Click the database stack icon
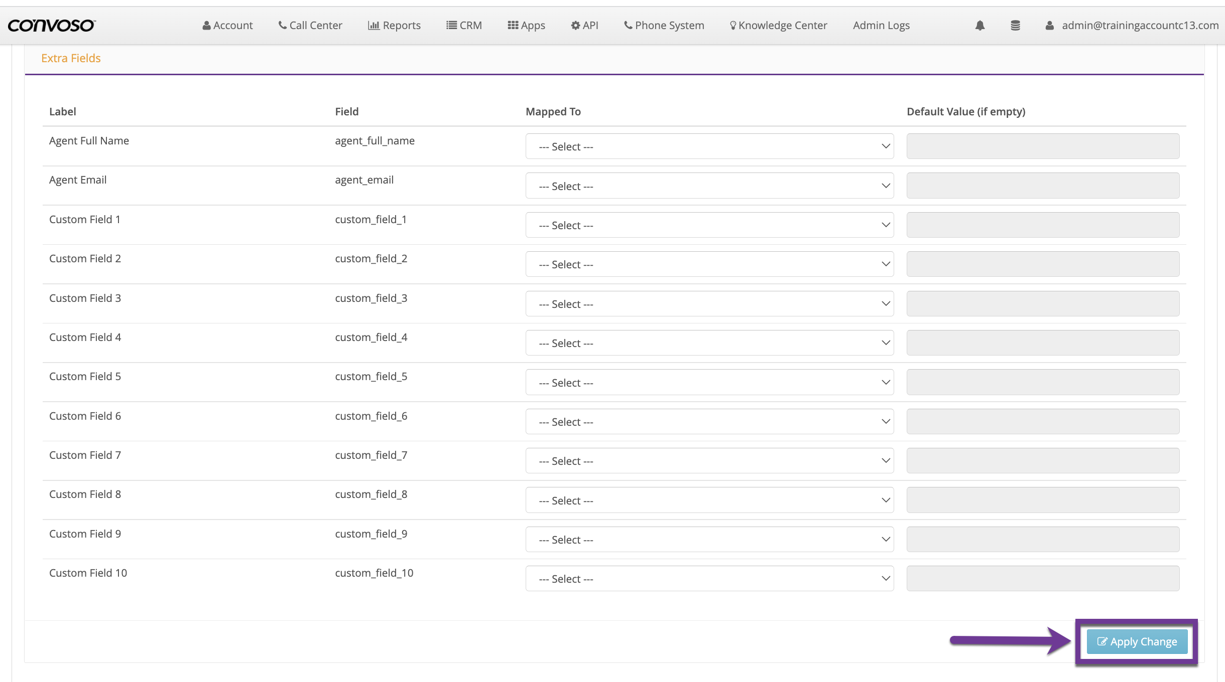 coord(1015,25)
